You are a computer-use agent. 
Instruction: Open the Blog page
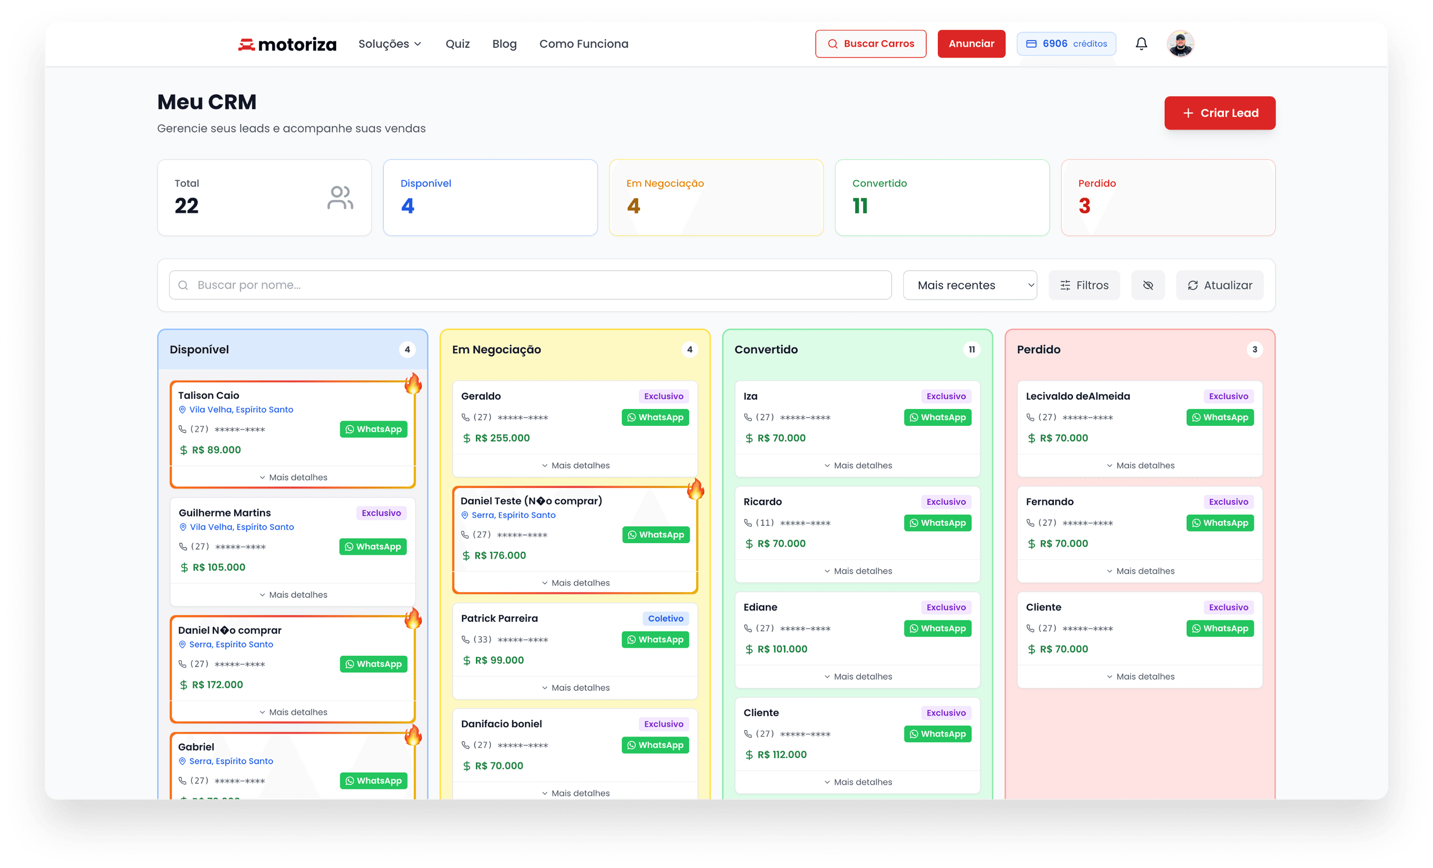504,44
